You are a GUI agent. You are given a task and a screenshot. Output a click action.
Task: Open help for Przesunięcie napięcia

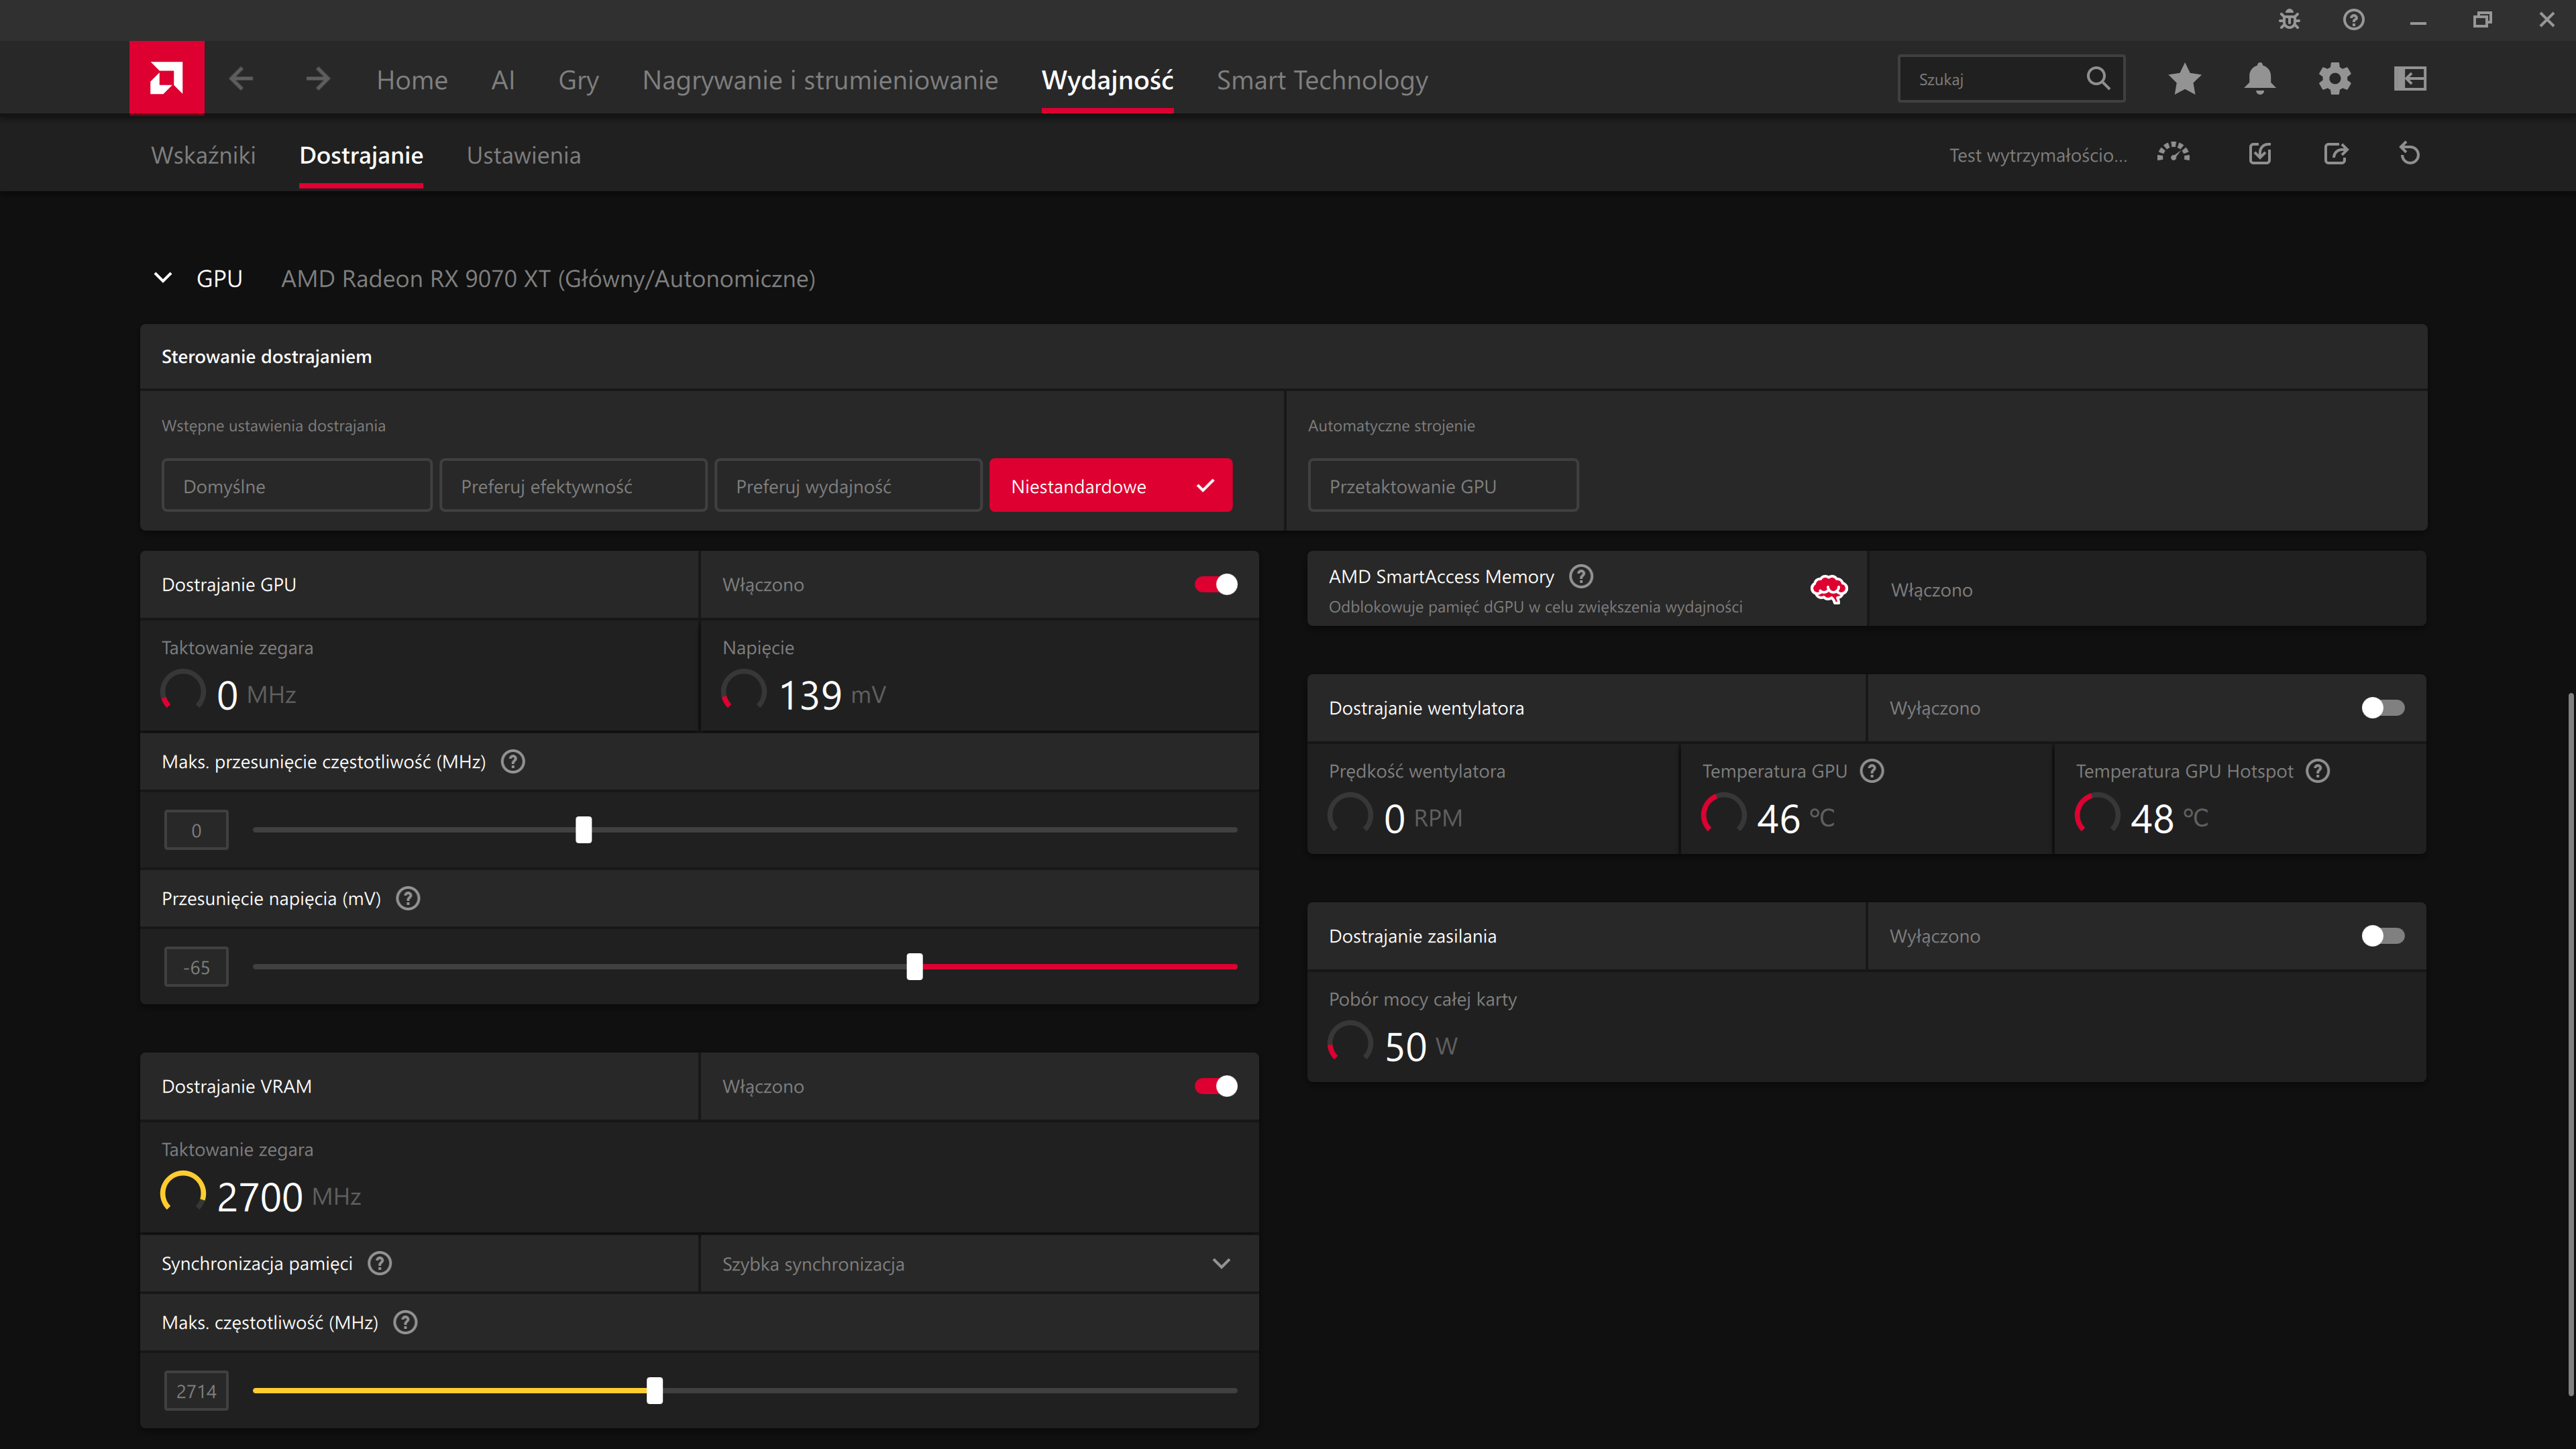408,898
